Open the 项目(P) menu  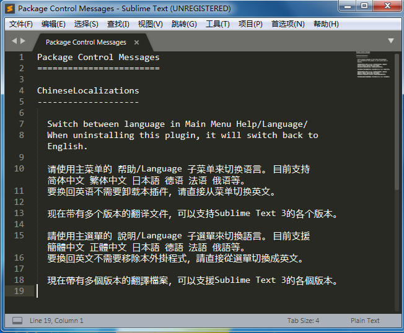coord(250,24)
